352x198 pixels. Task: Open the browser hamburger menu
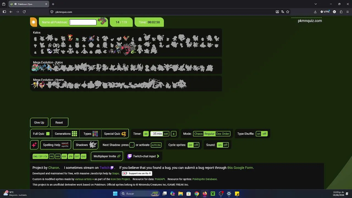[x=348, y=12]
